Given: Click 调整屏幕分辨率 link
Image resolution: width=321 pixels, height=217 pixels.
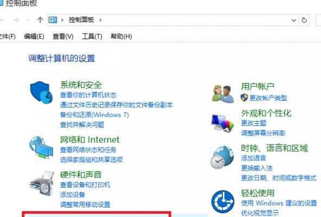Looking at the screenshot, I should coord(264,133).
